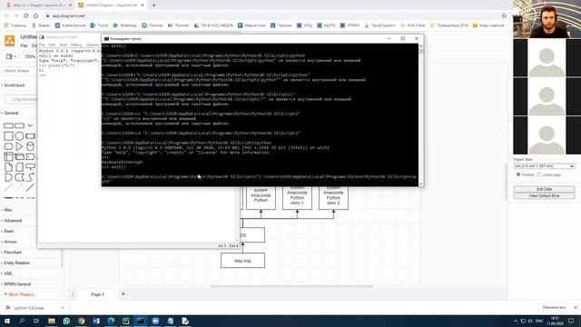Select the Page 1 tab
581x327 pixels.
97,294
